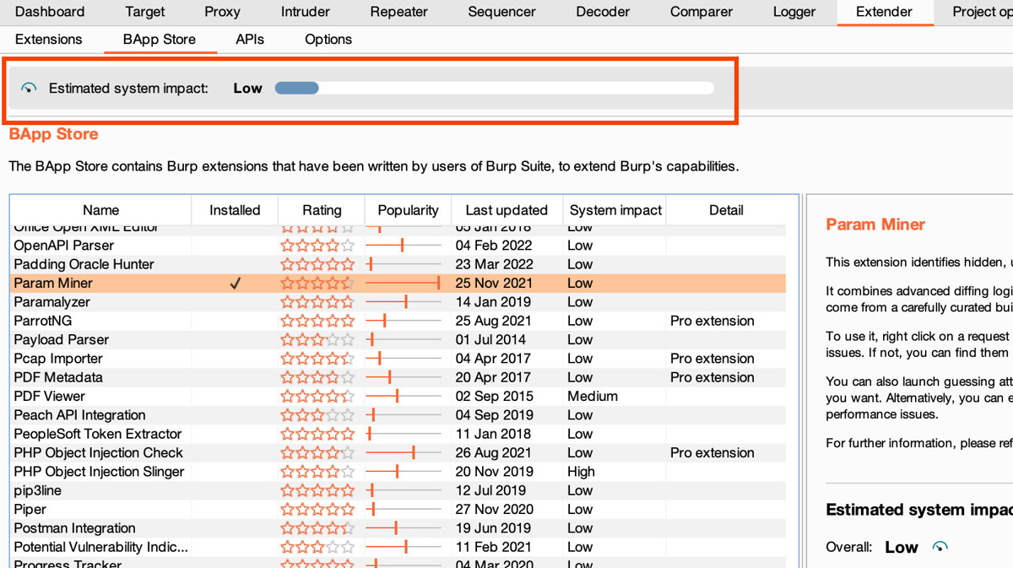Select the PDF Metadata extension
1013x568 pixels.
pyautogui.click(x=398, y=377)
